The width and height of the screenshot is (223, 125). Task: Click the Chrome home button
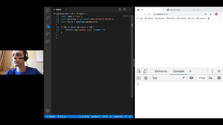coord(149,14)
